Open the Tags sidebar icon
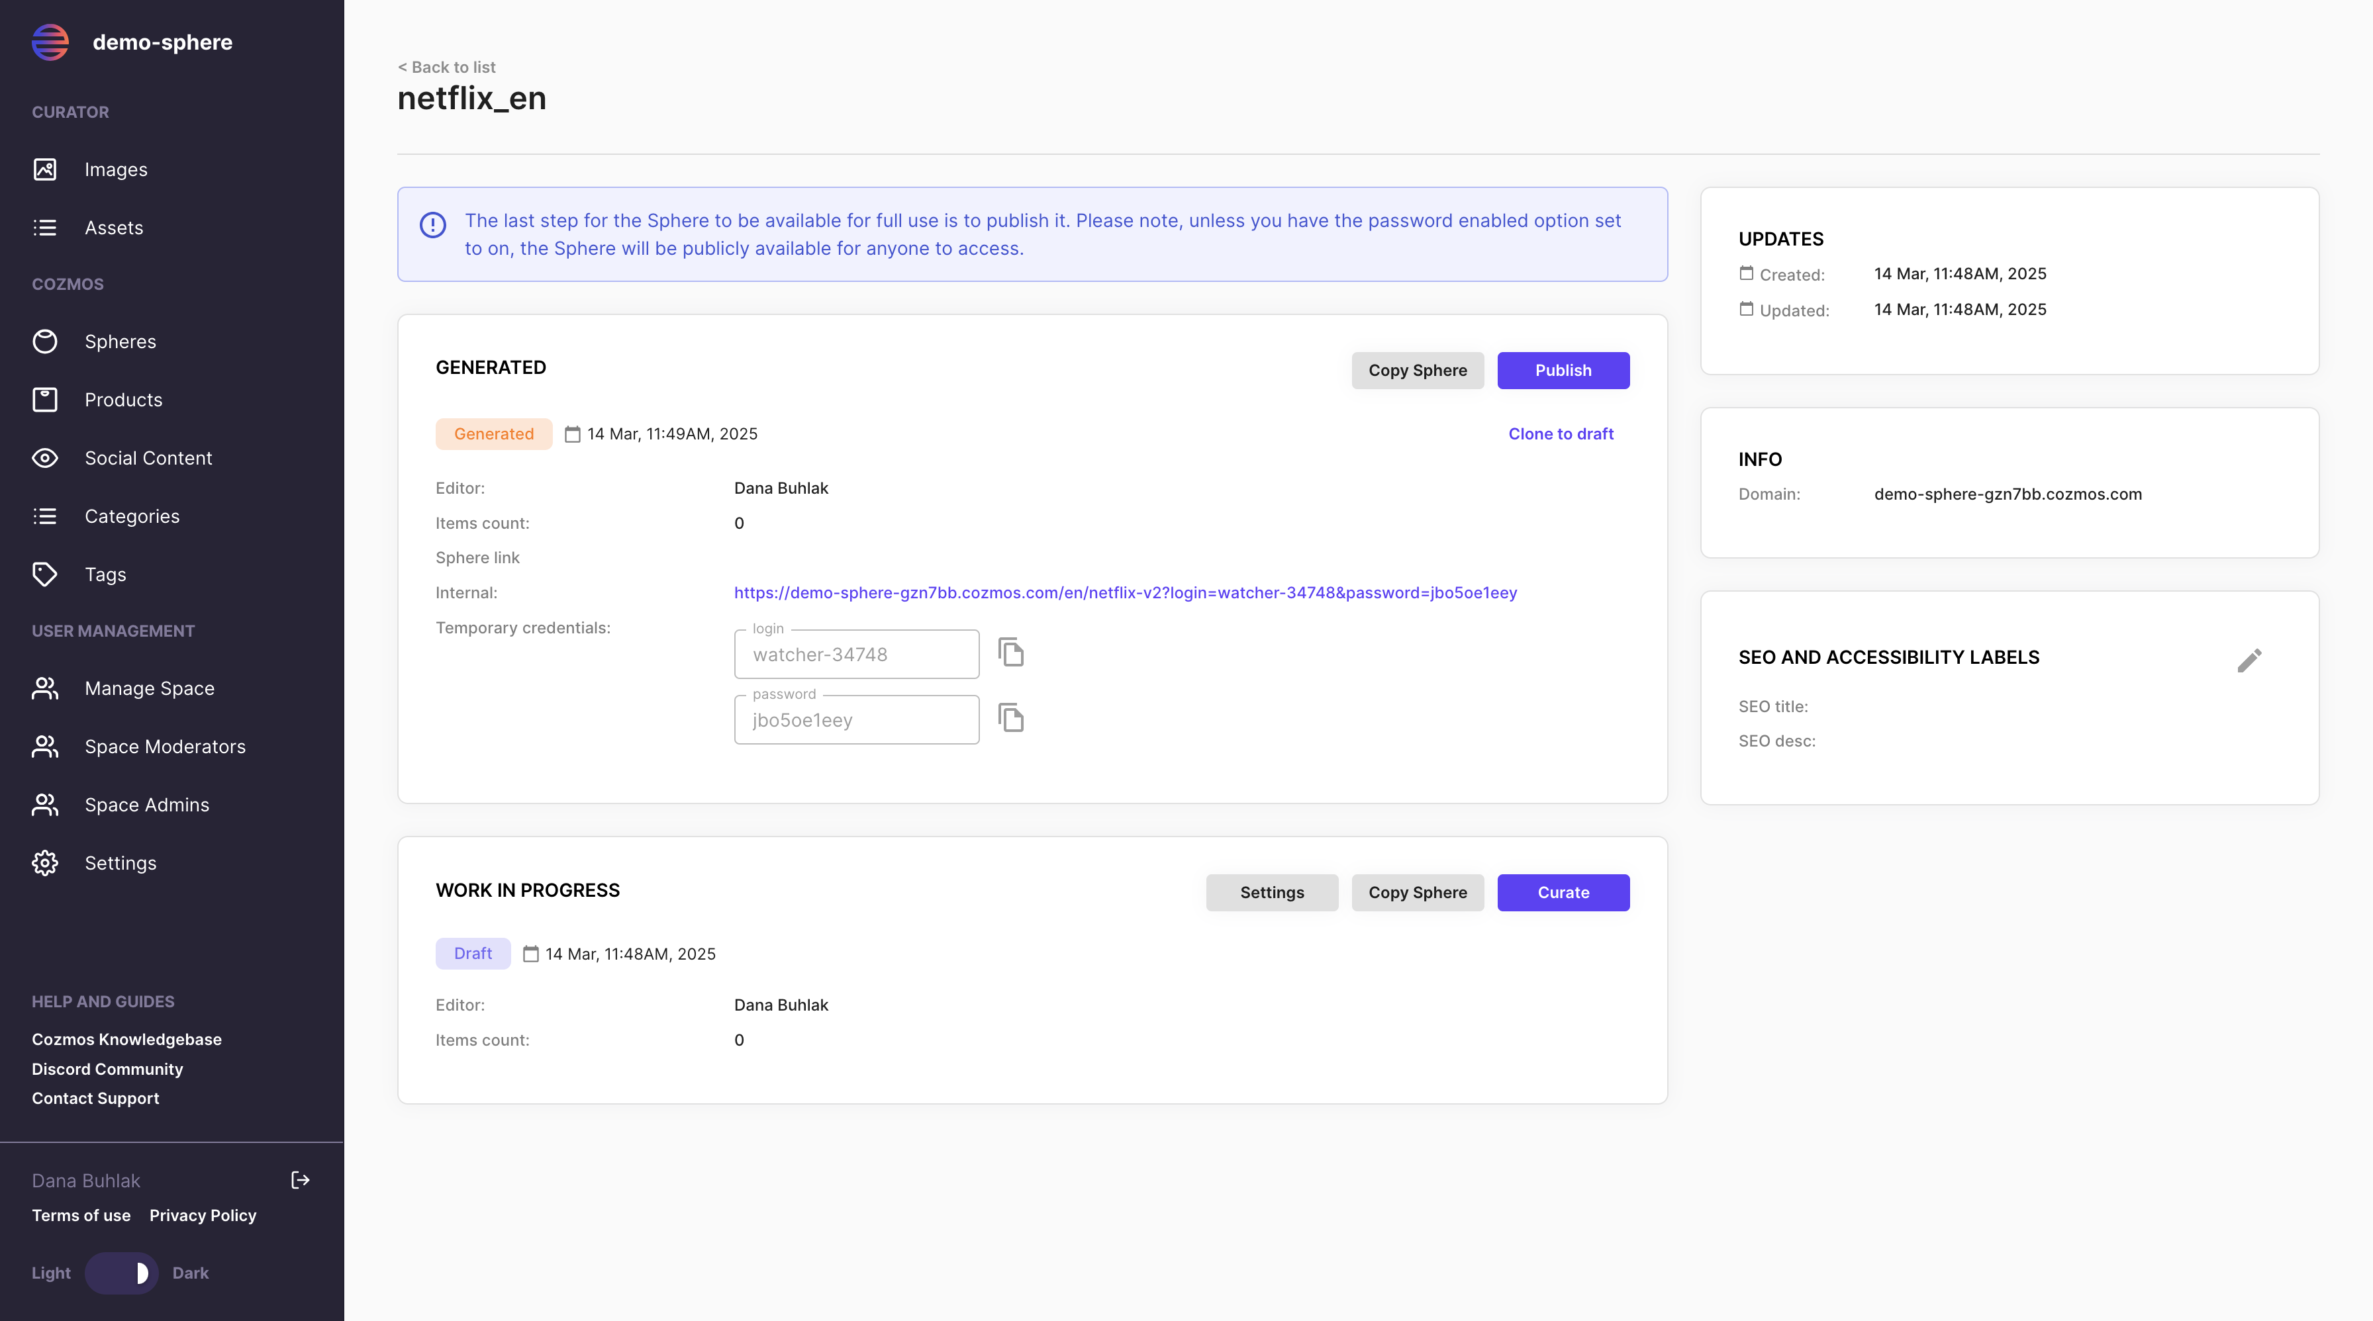 click(45, 574)
